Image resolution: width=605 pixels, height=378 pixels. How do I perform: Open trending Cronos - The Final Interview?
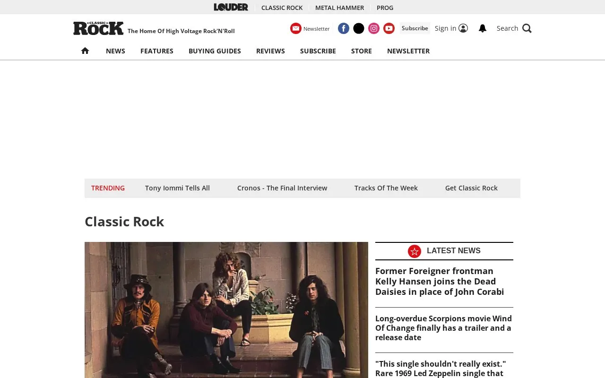[282, 188]
